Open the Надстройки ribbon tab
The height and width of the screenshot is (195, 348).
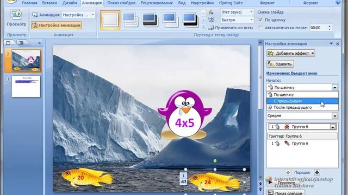coord(202,3)
